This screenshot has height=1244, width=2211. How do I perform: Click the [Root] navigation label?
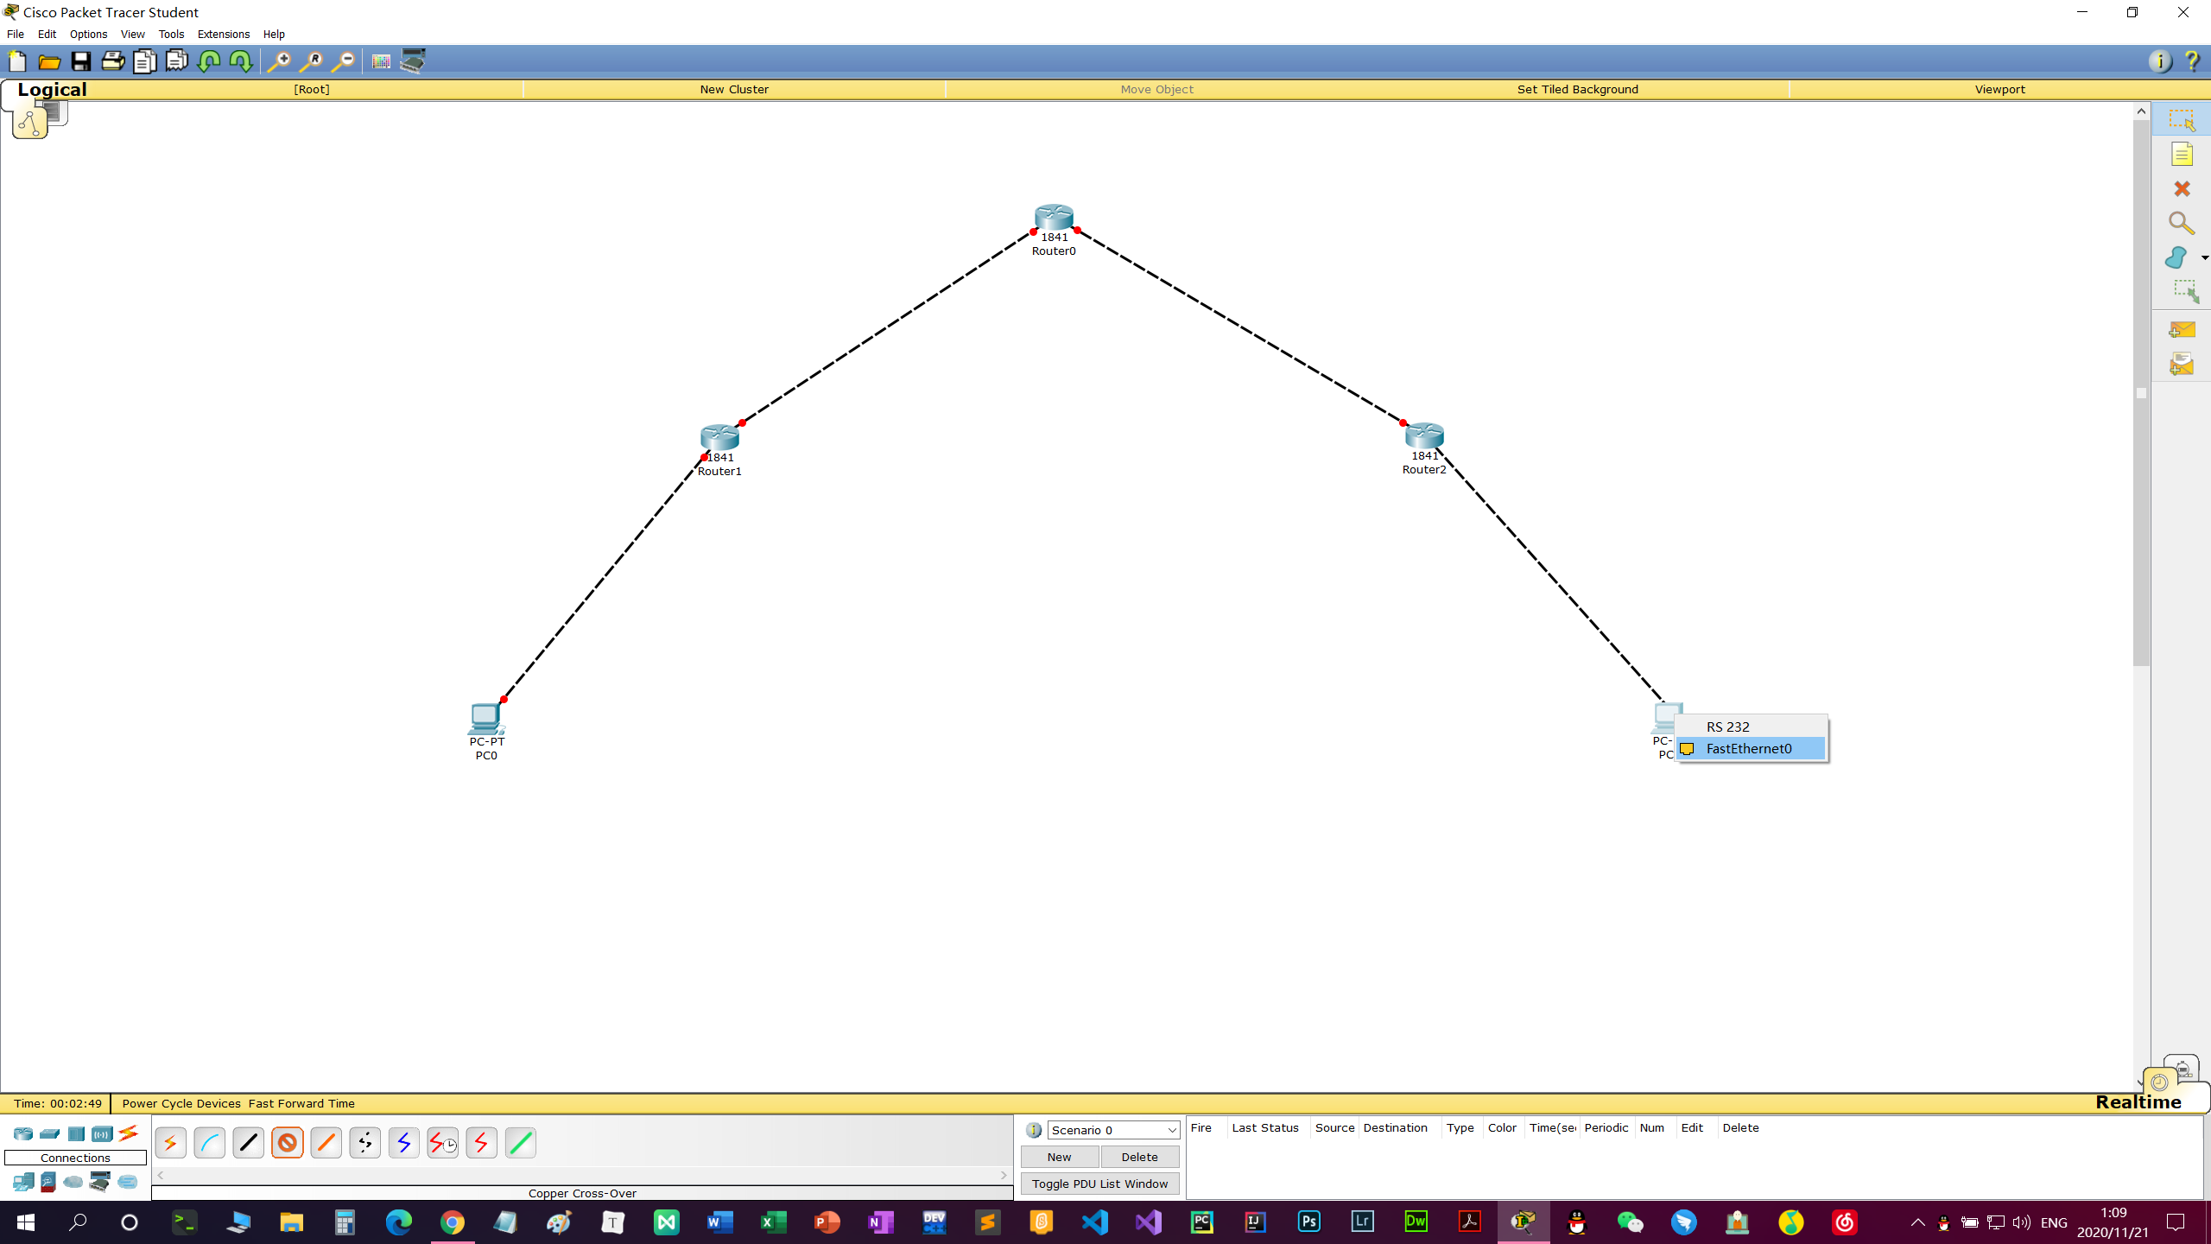click(312, 89)
